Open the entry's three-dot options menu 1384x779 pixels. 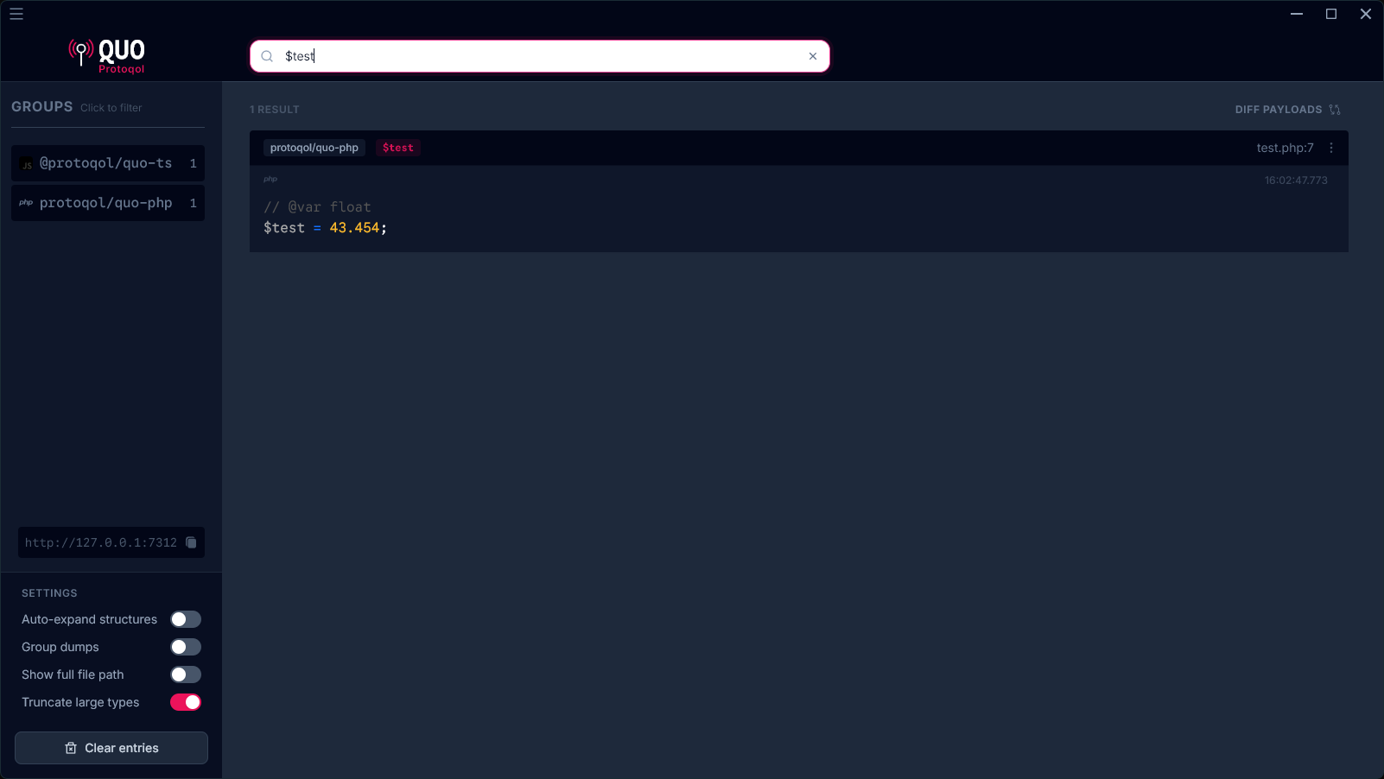tap(1331, 148)
